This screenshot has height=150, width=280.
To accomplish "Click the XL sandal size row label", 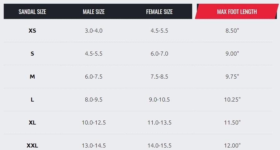I will [32, 123].
